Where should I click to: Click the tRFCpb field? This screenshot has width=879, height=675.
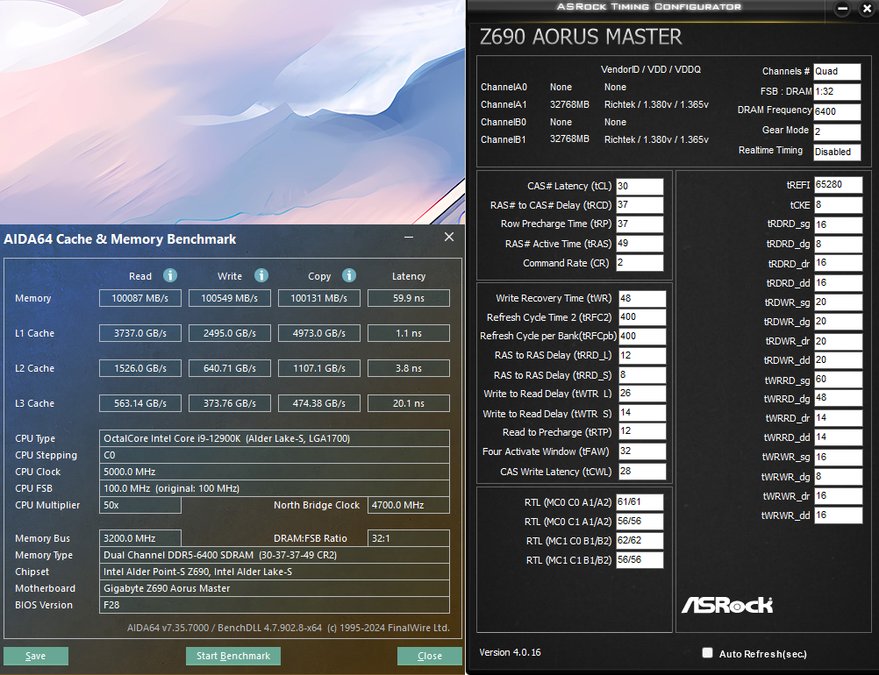(642, 336)
